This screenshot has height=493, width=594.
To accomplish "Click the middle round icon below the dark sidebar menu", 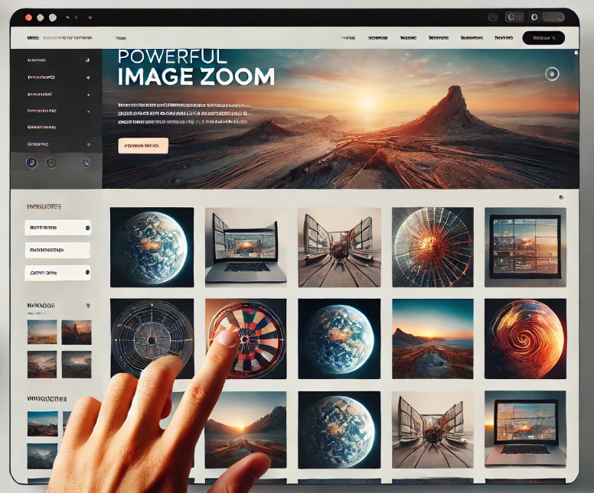I will point(51,163).
